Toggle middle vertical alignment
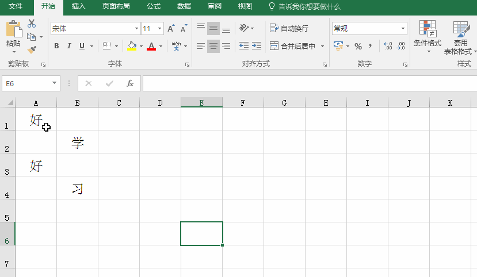Image resolution: width=477 pixels, height=277 pixels. [213, 28]
